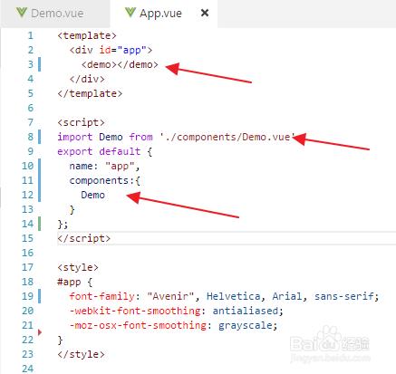The height and width of the screenshot is (374, 396).
Task: Click the blue change marker beside line 3
Action: 40,64
